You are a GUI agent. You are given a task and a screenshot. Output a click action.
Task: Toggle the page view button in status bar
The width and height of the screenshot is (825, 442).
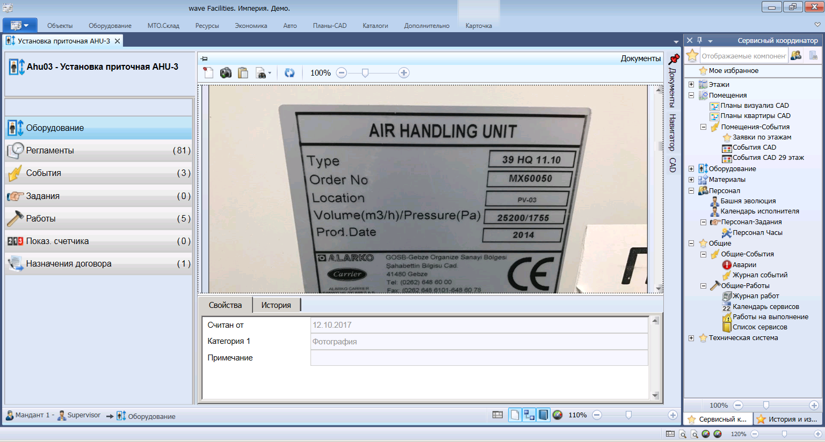pyautogui.click(x=515, y=415)
